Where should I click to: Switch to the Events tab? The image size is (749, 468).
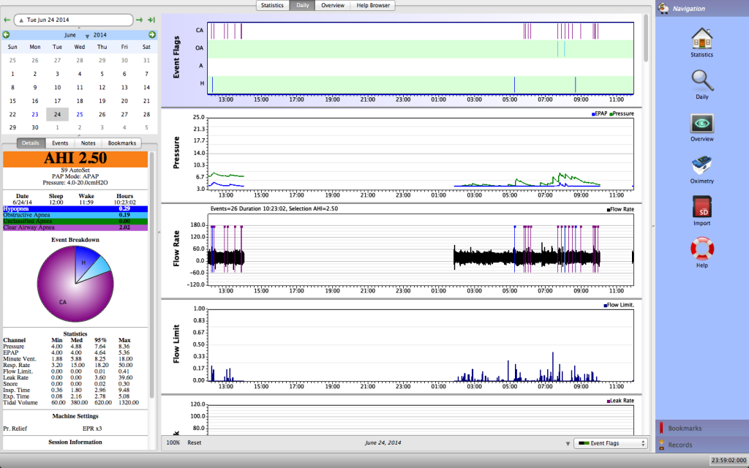tap(60, 143)
